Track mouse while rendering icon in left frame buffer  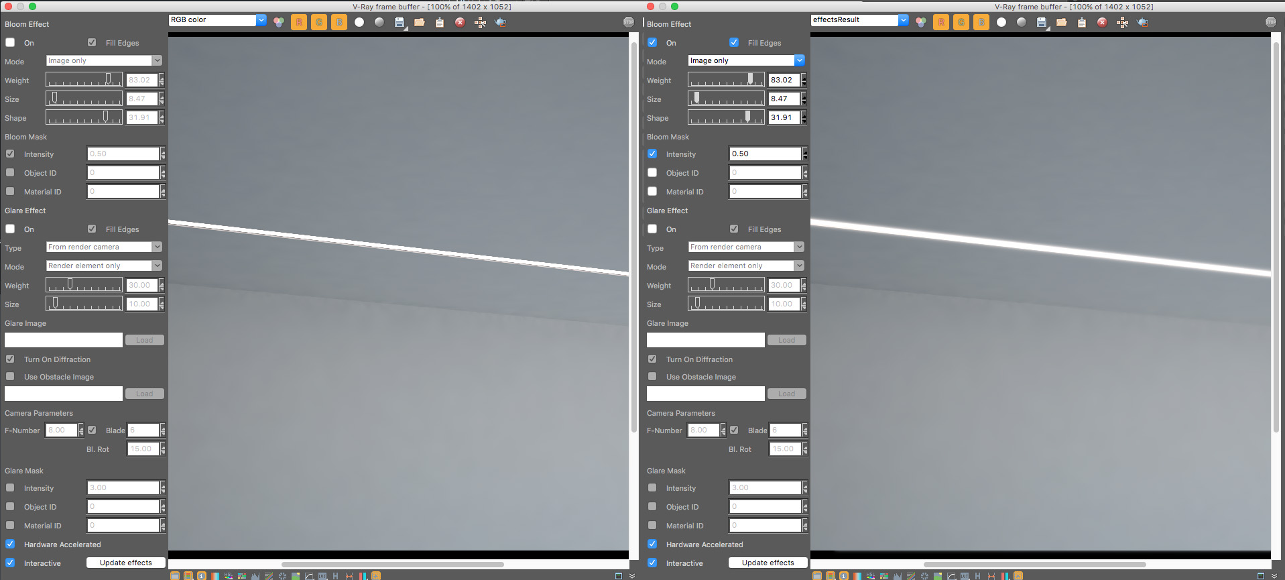click(x=480, y=22)
